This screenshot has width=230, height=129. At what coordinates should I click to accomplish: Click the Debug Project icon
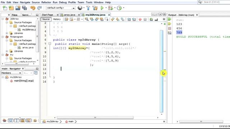coord(111,8)
